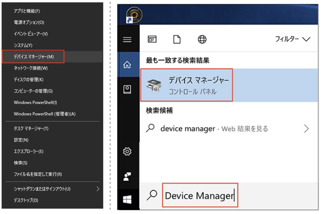
Task: Filter results by Apps icon
Action: [152, 39]
